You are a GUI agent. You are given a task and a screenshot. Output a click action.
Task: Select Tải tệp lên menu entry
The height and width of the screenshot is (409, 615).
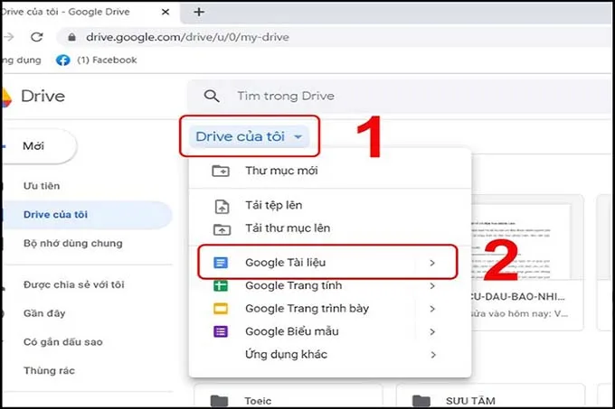[330, 206]
